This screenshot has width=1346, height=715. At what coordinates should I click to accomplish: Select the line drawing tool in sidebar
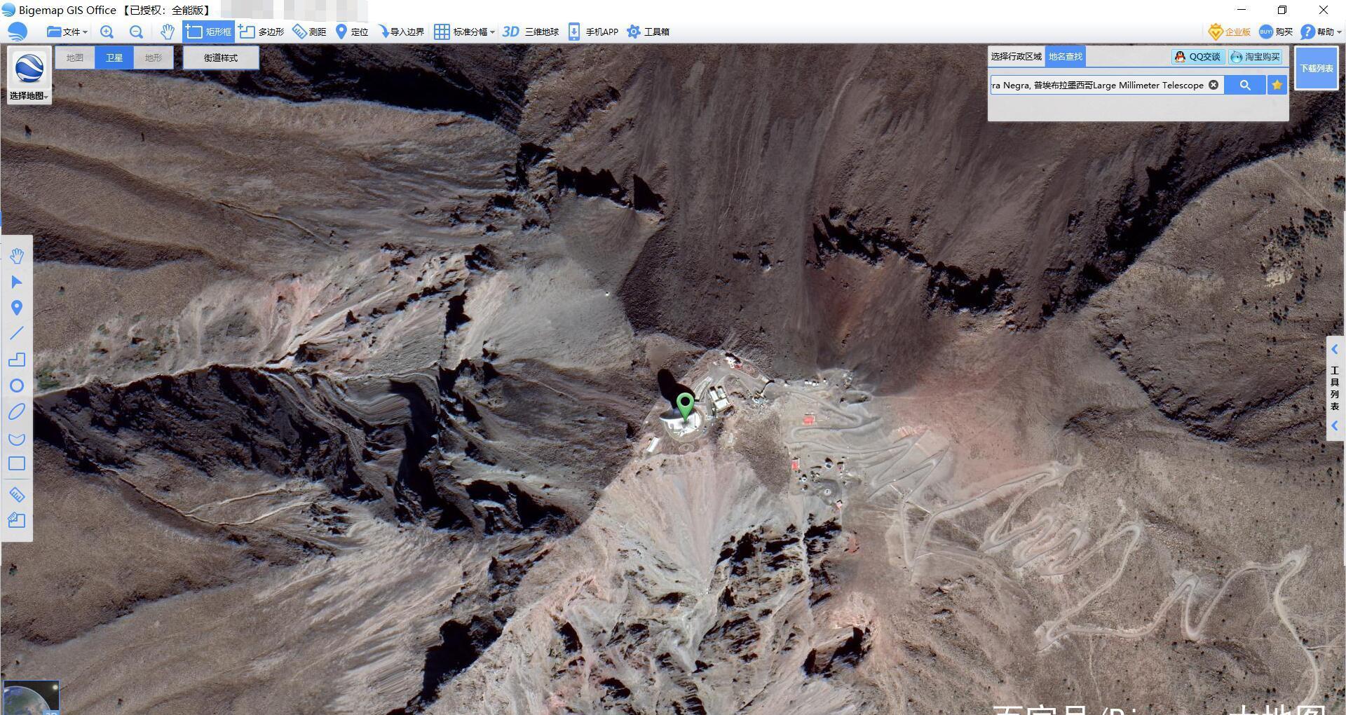coord(17,334)
